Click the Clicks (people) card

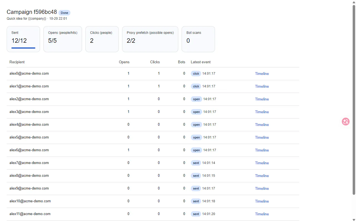pos(102,39)
